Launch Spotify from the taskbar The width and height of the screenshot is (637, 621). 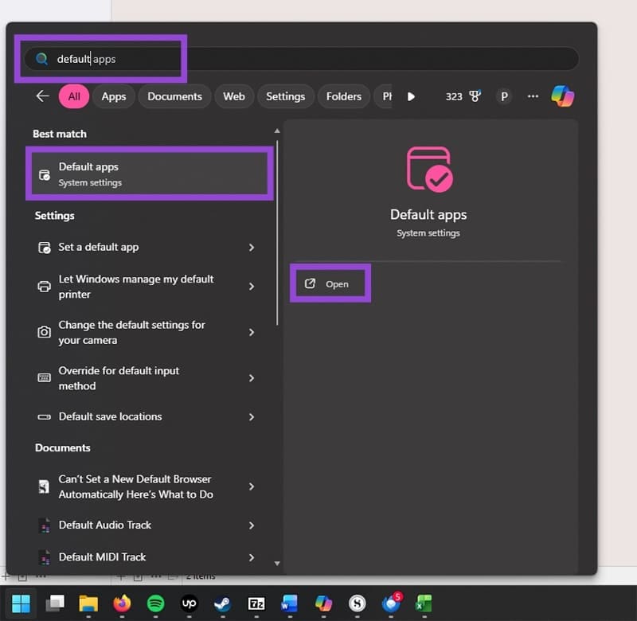click(155, 603)
